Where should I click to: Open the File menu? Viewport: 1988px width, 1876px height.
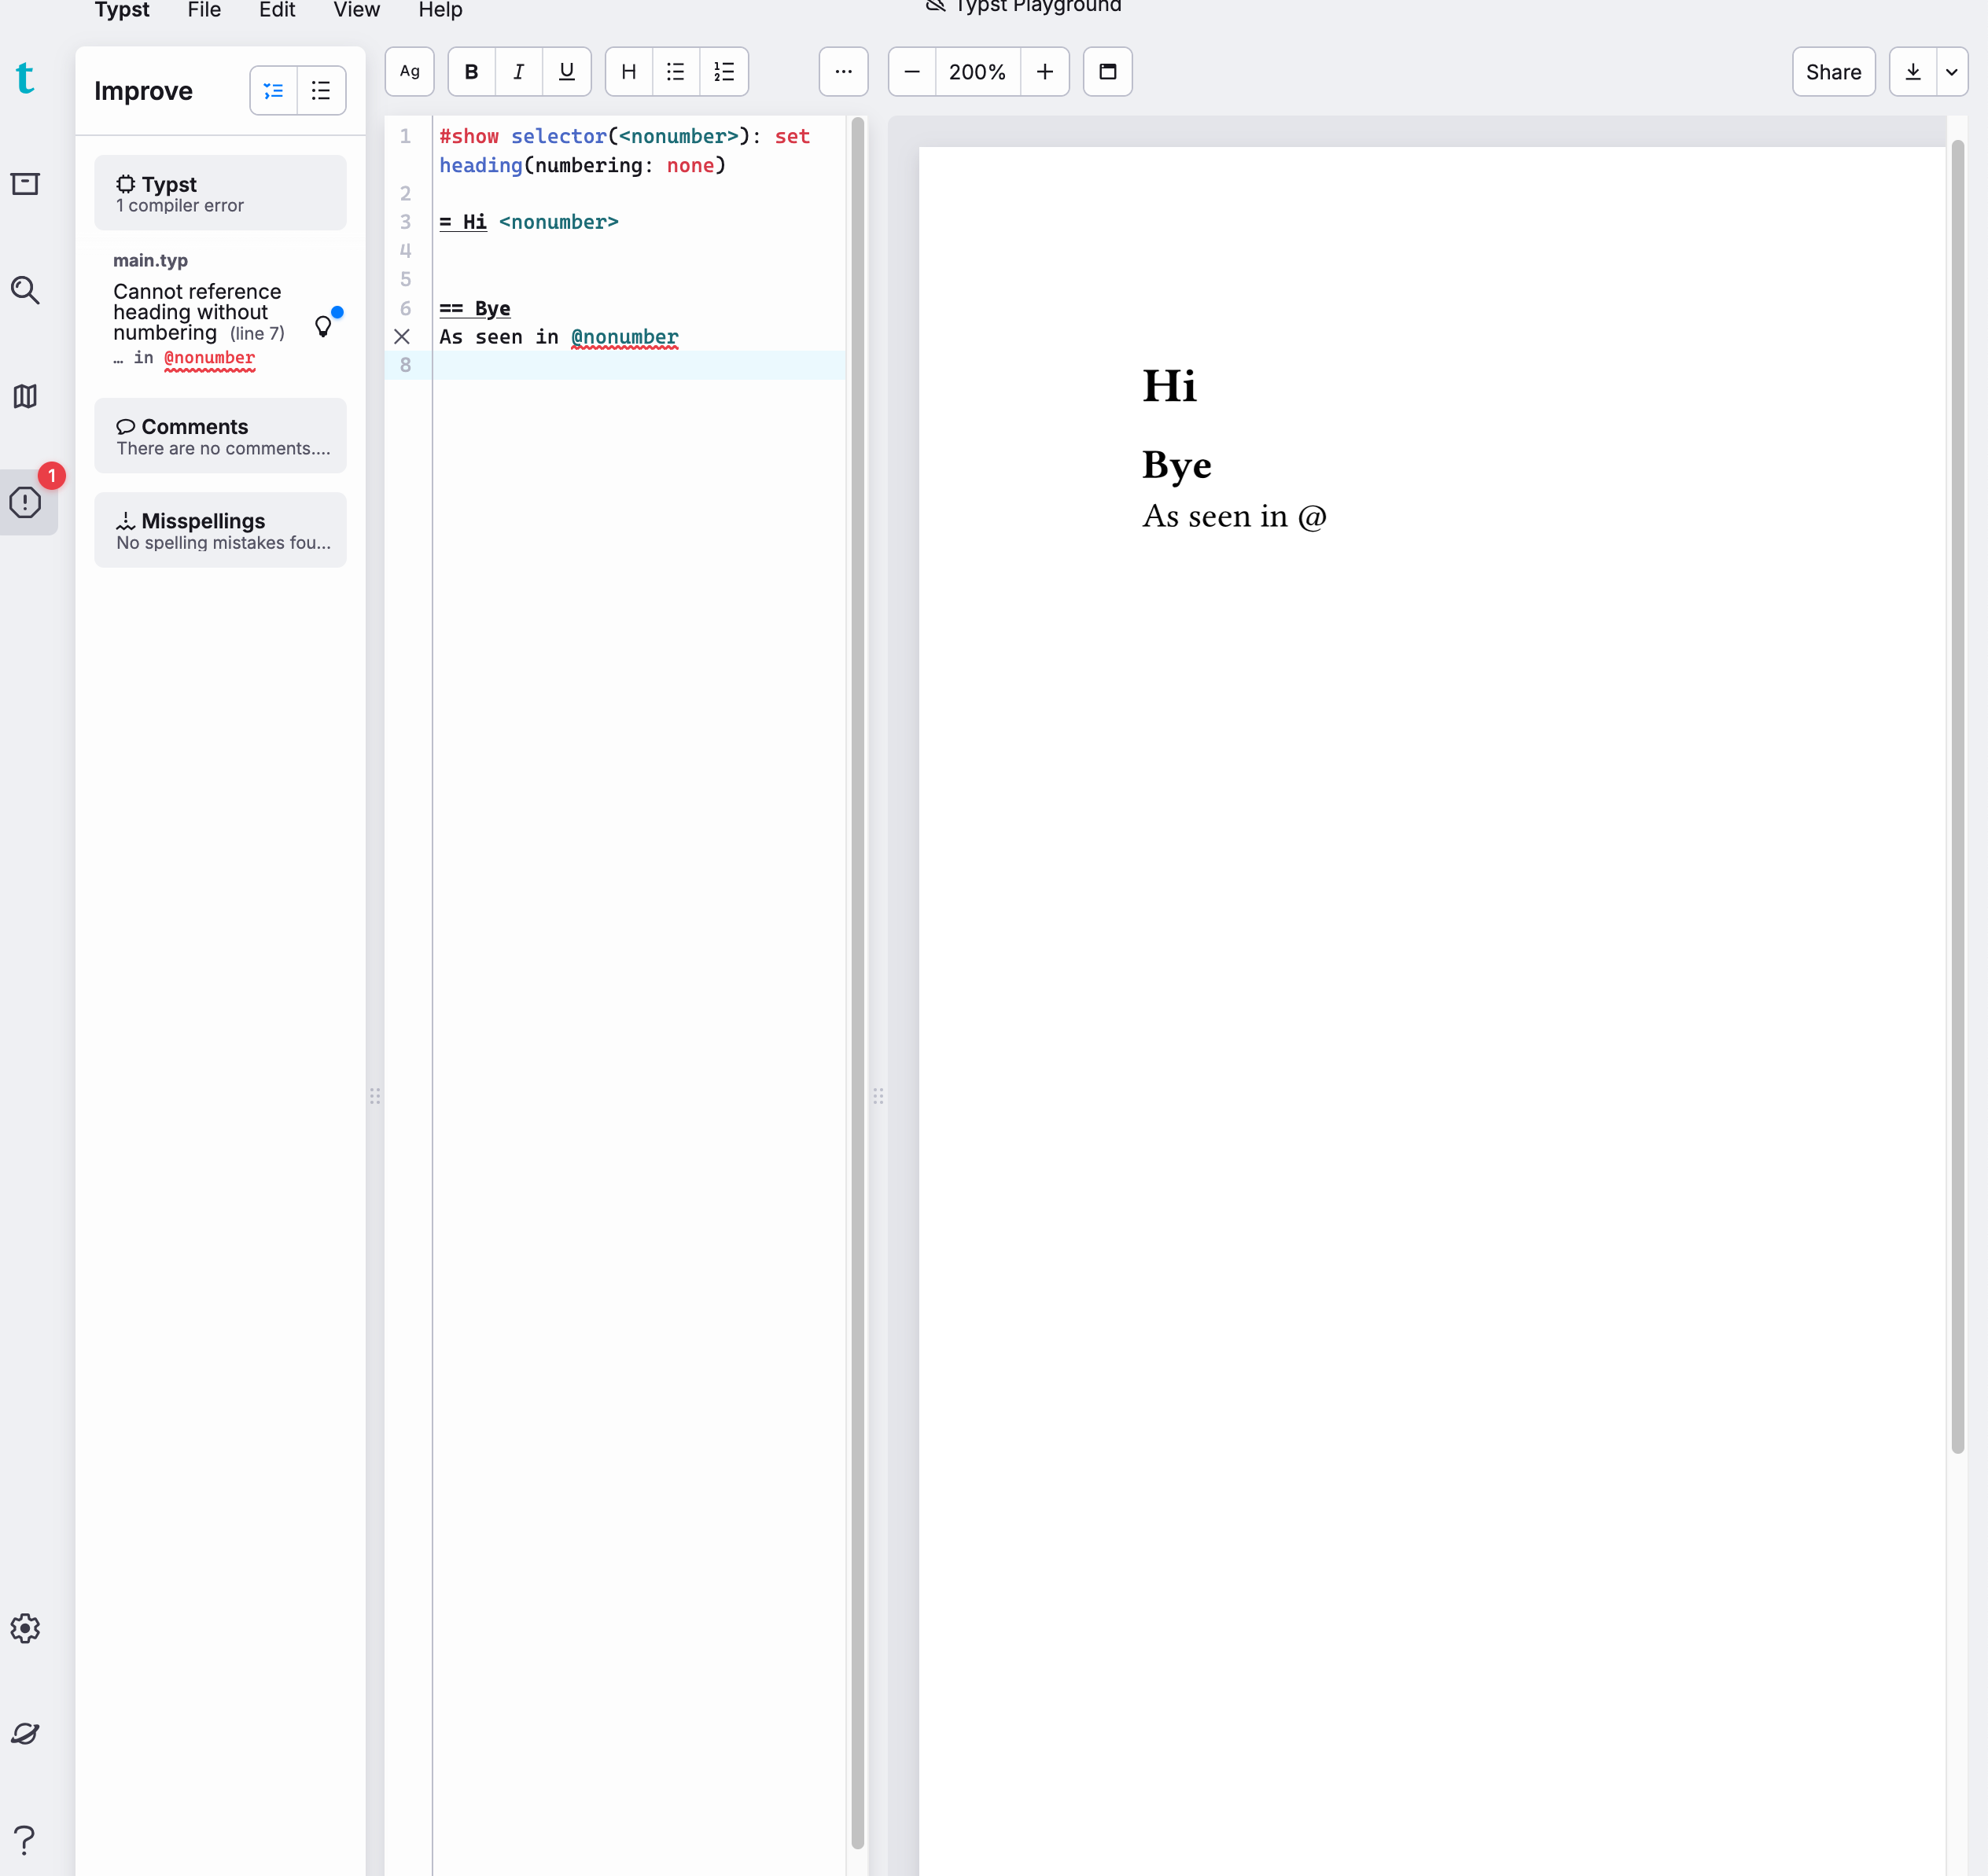point(204,10)
